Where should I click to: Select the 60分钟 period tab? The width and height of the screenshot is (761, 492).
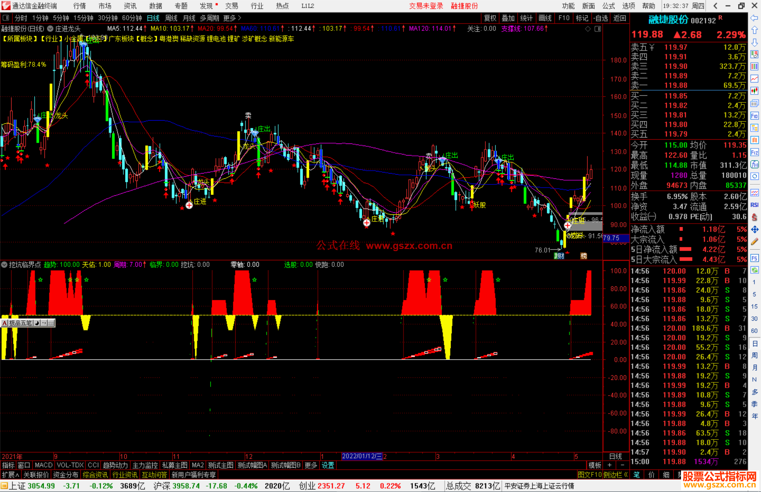click(132, 18)
